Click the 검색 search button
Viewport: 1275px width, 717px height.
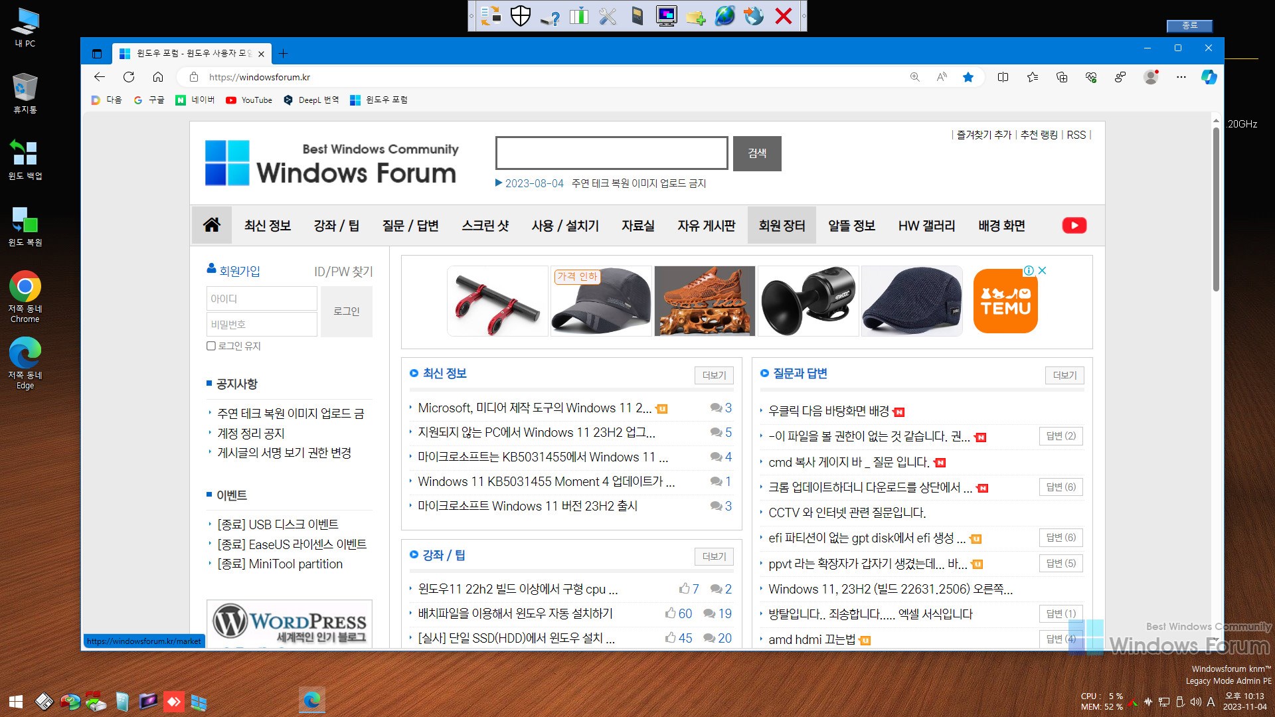[x=757, y=153]
